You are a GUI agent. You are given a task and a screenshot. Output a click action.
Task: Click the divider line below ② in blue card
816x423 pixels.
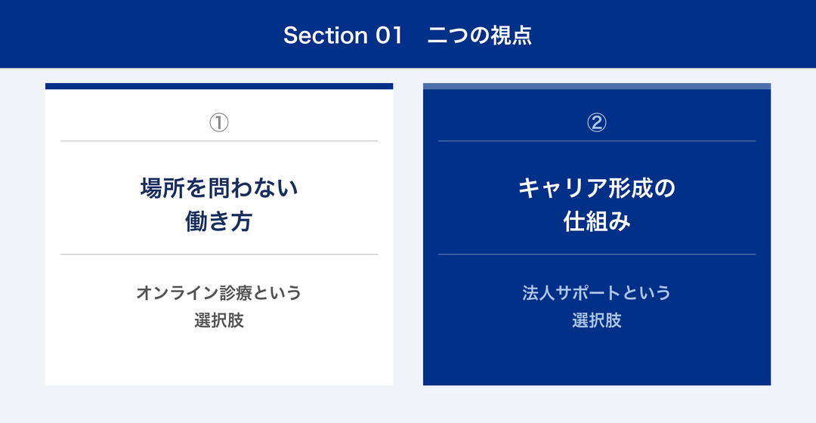pyautogui.click(x=597, y=141)
